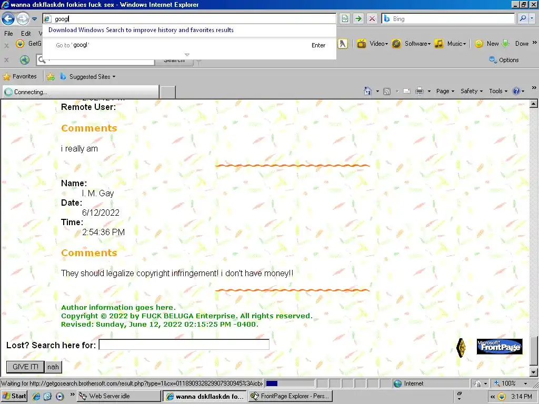Click the yellow diamond icon beside FrontPage logo
This screenshot has width=539, height=404.
[x=461, y=348]
